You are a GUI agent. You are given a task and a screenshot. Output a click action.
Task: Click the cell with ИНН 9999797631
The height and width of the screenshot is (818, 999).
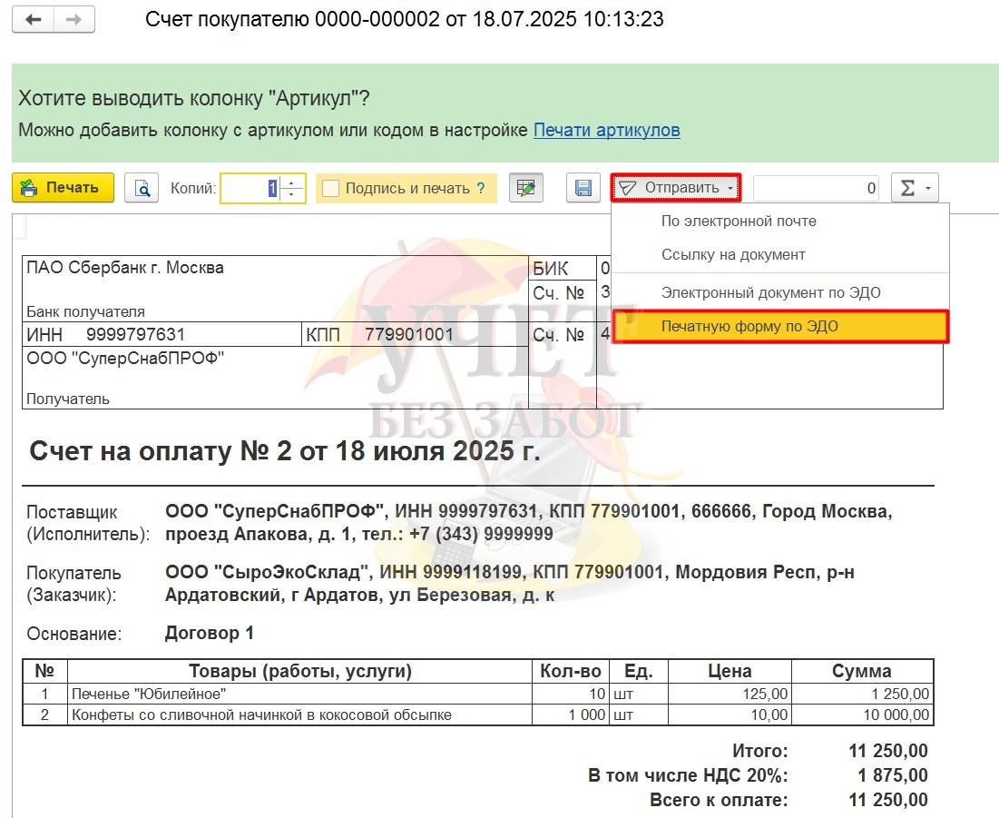[162, 335]
